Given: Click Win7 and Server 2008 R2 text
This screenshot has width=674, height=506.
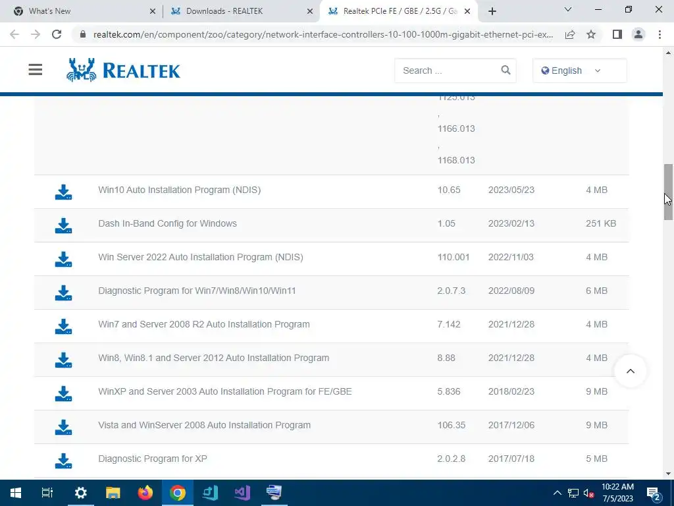Looking at the screenshot, I should [x=204, y=324].
